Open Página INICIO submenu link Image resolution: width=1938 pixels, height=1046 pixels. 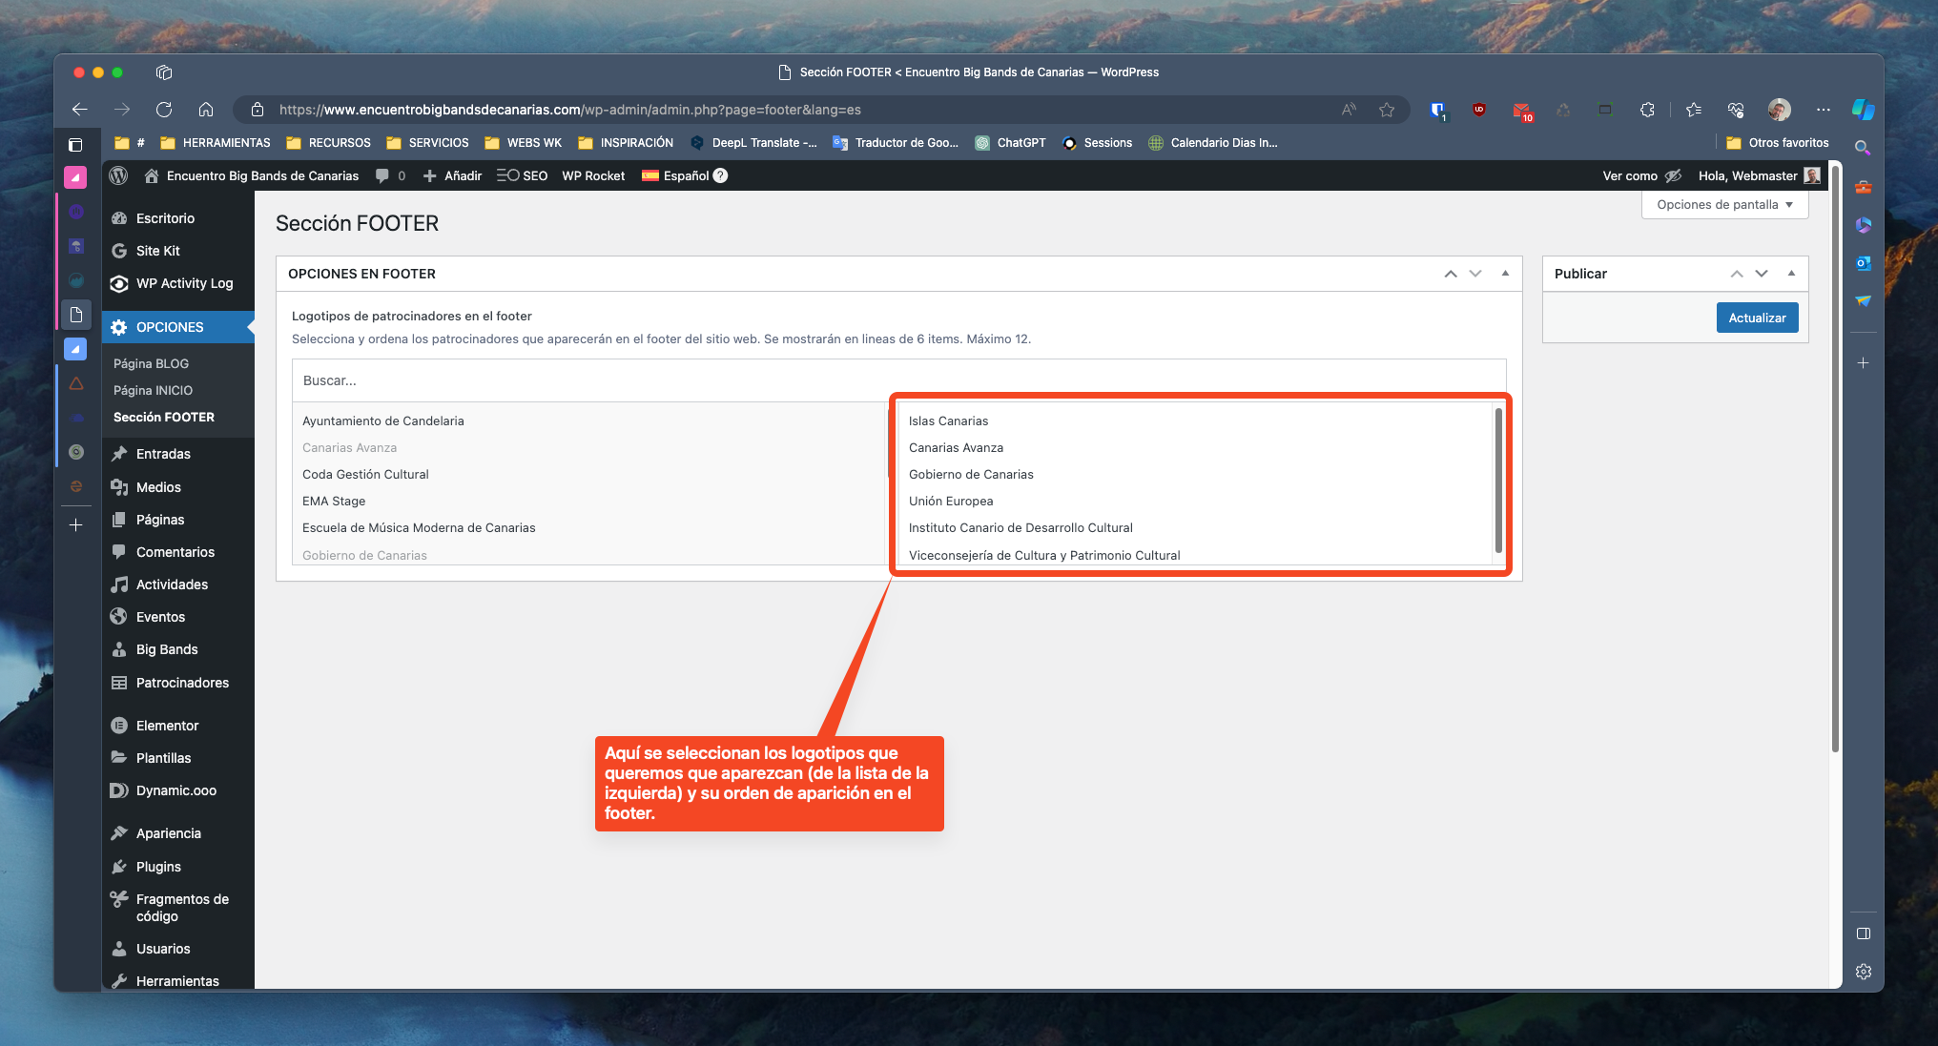[x=153, y=390]
